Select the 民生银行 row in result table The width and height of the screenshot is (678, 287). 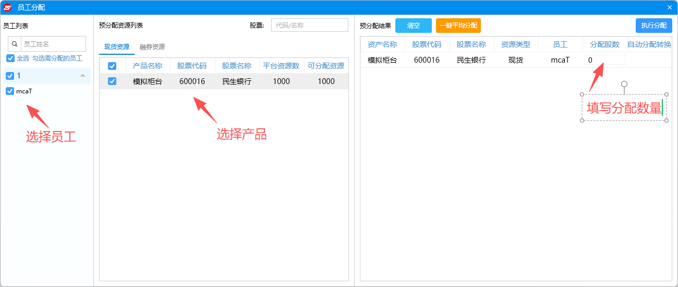tap(471, 60)
